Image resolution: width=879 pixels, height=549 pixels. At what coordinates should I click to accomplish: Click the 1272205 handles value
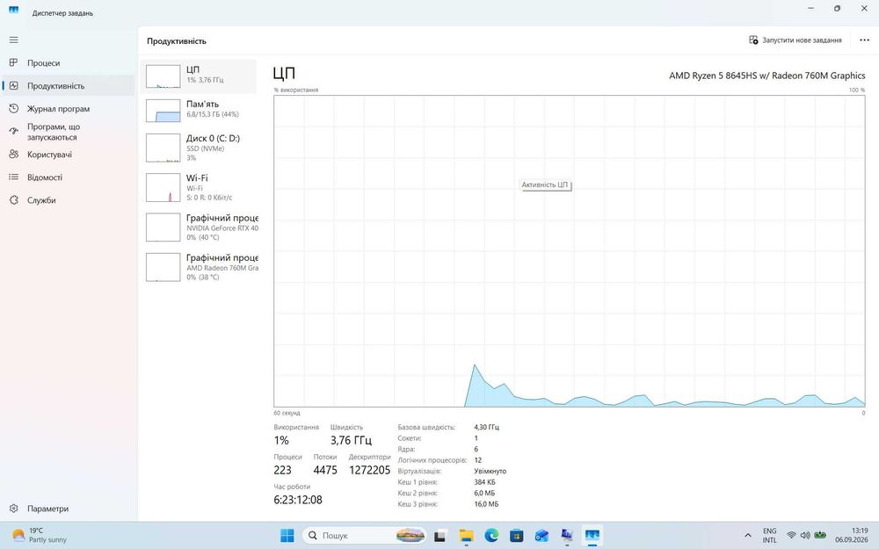click(369, 470)
